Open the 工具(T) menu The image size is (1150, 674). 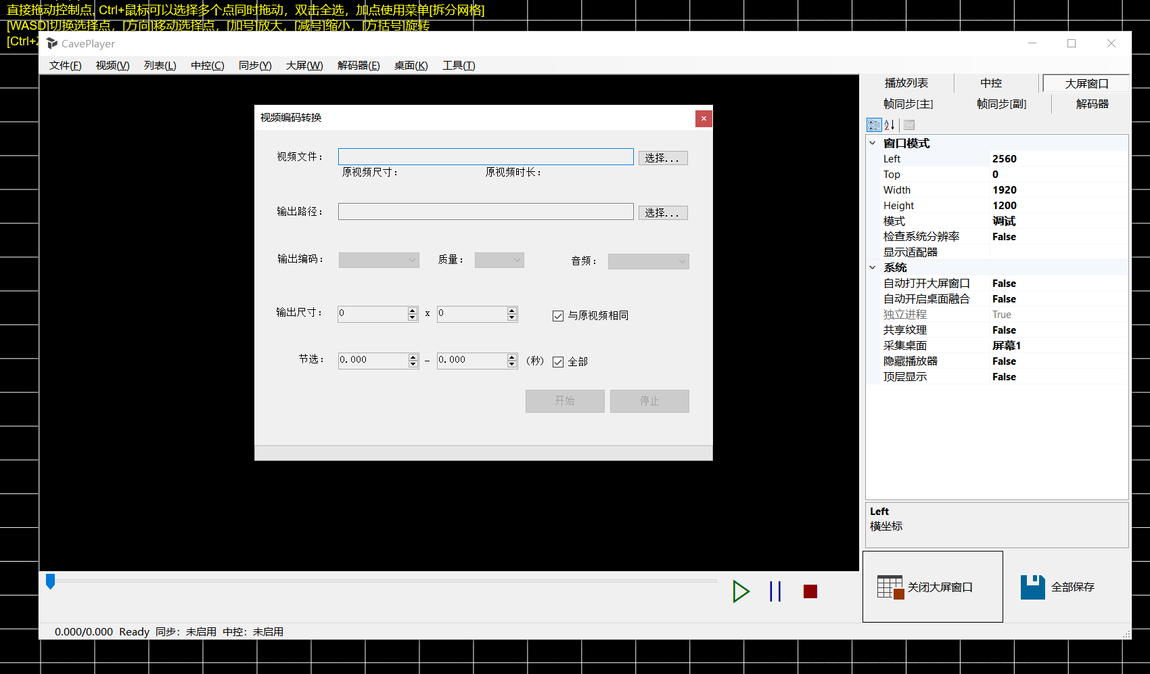tap(458, 65)
